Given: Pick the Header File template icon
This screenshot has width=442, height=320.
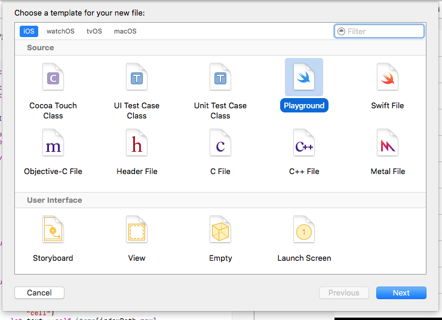Looking at the screenshot, I should (137, 144).
